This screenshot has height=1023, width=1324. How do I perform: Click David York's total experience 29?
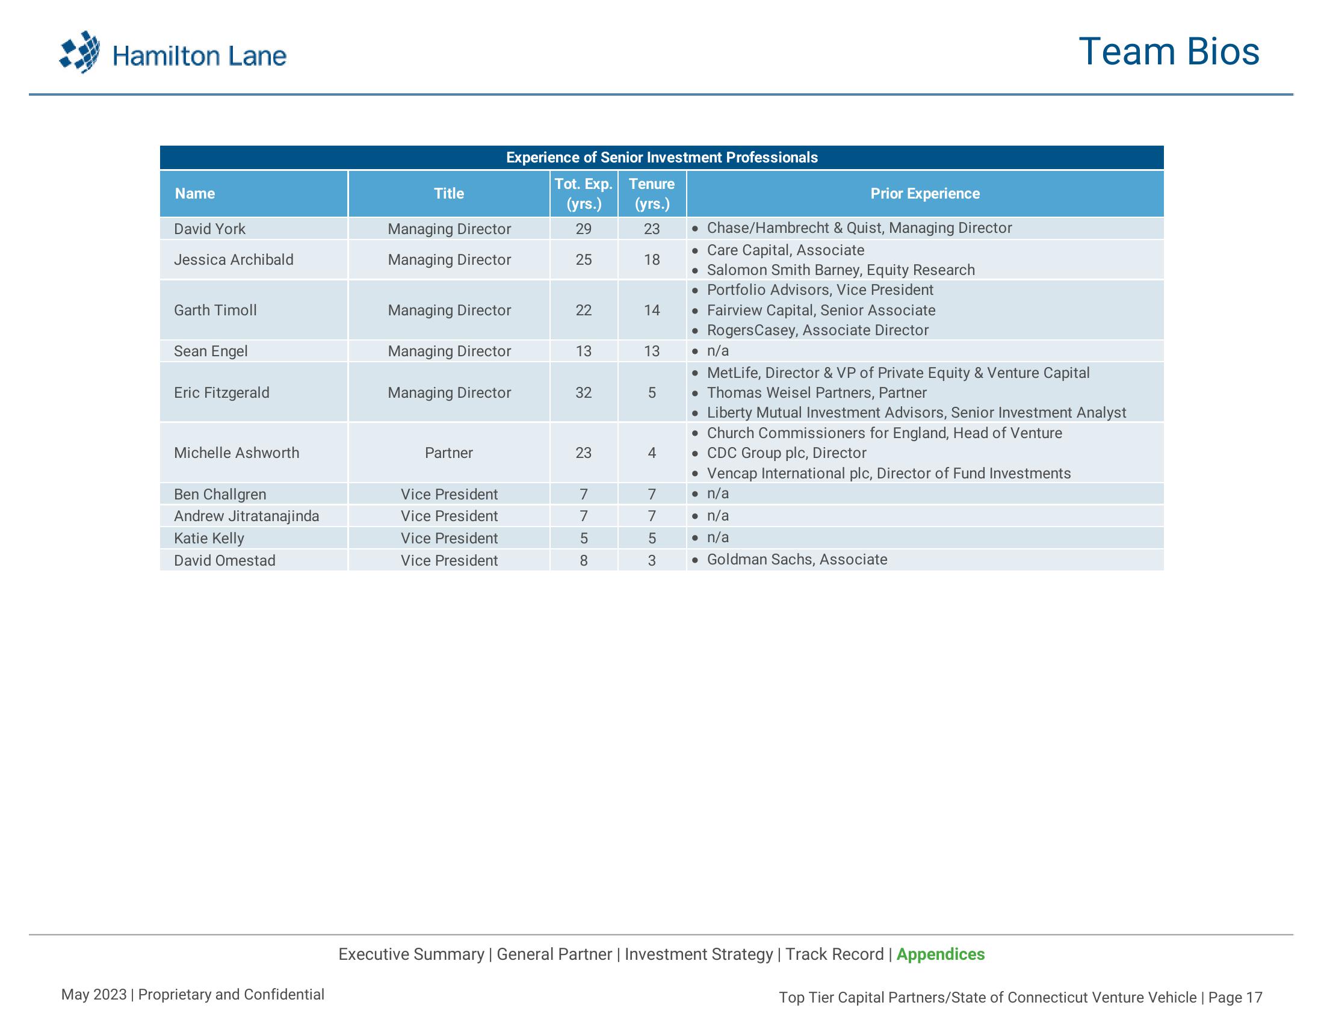tap(583, 229)
